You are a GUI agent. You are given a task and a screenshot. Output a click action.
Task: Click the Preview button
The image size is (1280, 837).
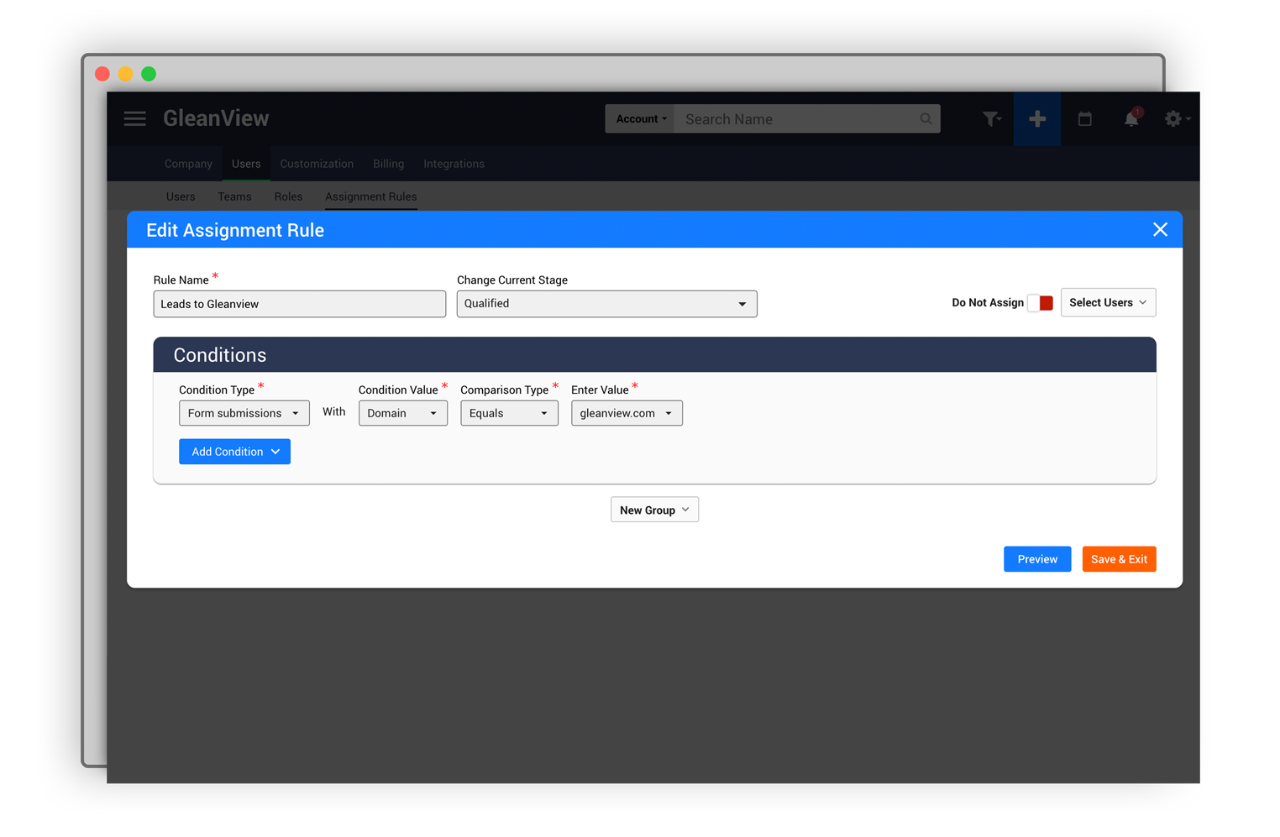[1037, 559]
